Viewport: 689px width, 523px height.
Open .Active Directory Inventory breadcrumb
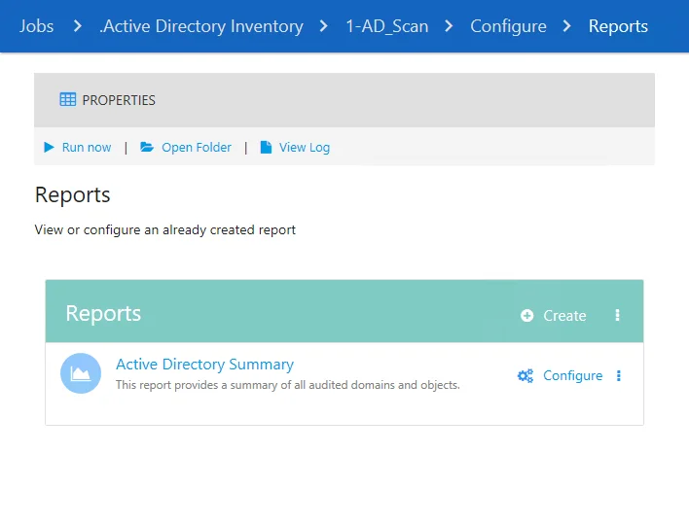201,26
